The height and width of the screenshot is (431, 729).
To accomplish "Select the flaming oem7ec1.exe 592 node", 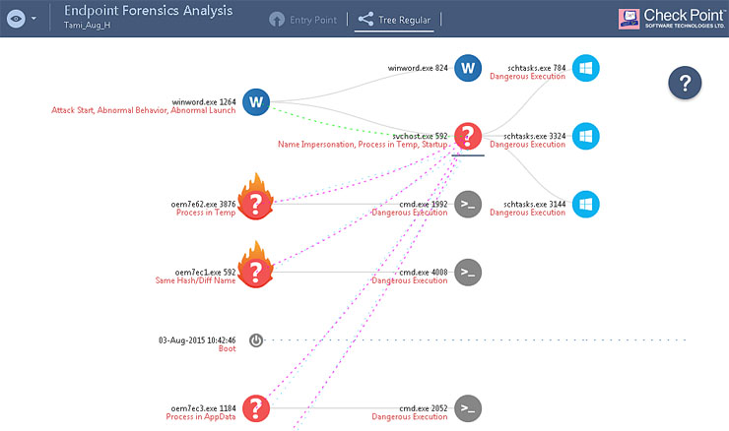I will coord(256,271).
